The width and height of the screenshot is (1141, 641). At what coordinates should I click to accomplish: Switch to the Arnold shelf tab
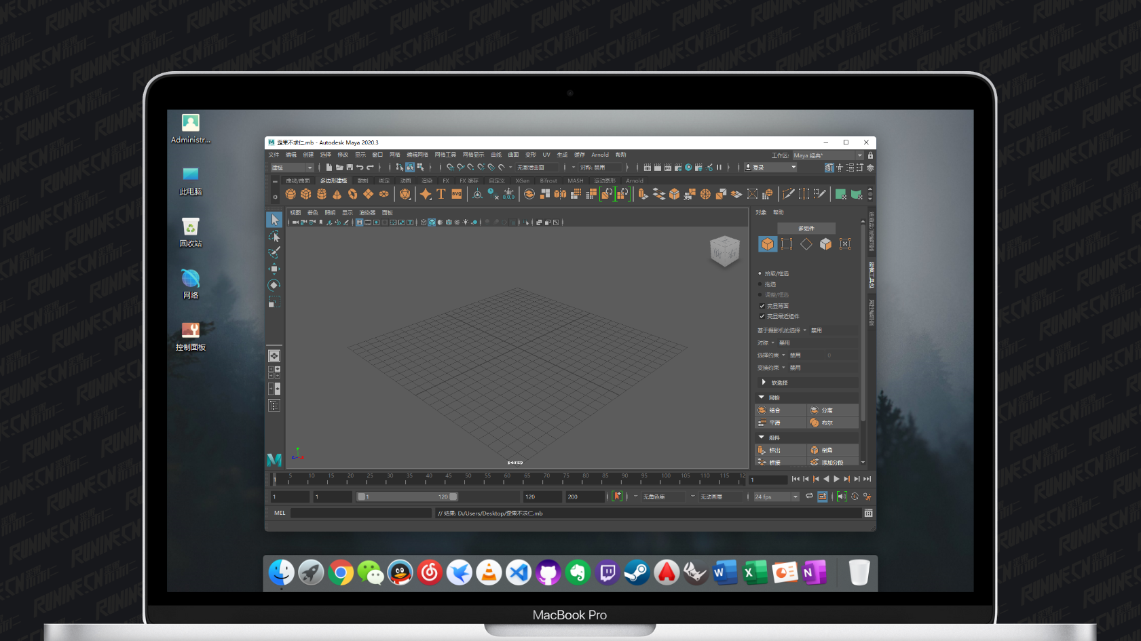tap(635, 180)
